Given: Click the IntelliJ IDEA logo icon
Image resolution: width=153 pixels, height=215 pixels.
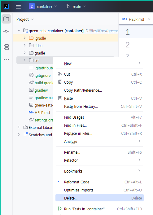Looking at the screenshot, I should point(6,6).
